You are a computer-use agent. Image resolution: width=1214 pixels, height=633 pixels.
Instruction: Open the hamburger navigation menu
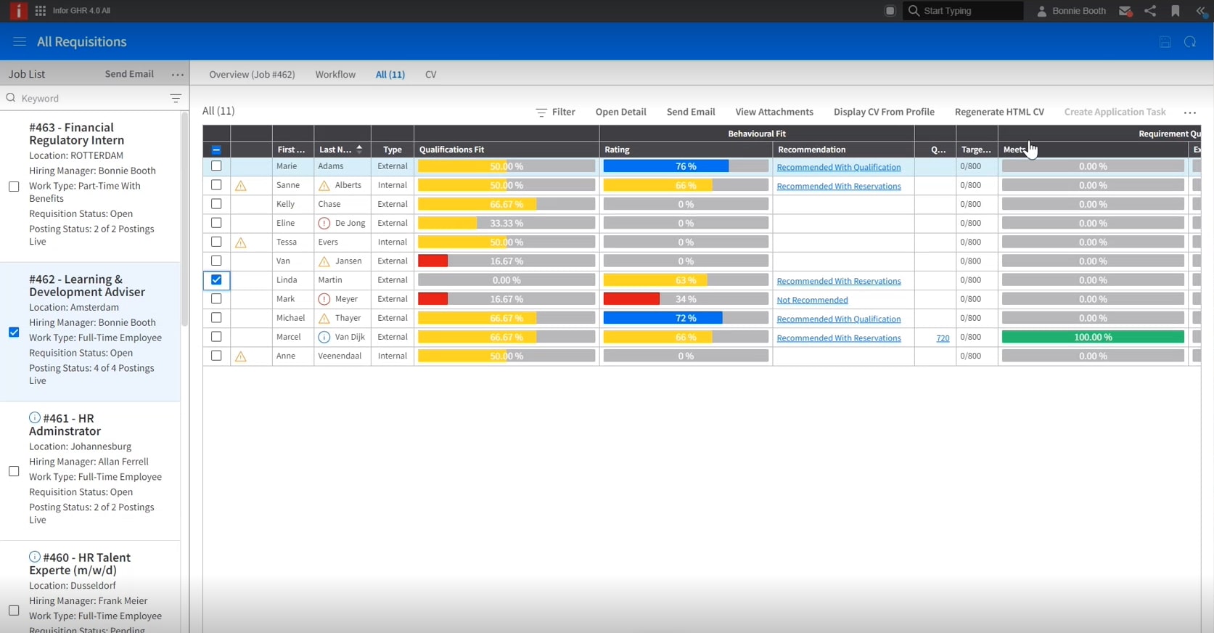pyautogui.click(x=20, y=42)
